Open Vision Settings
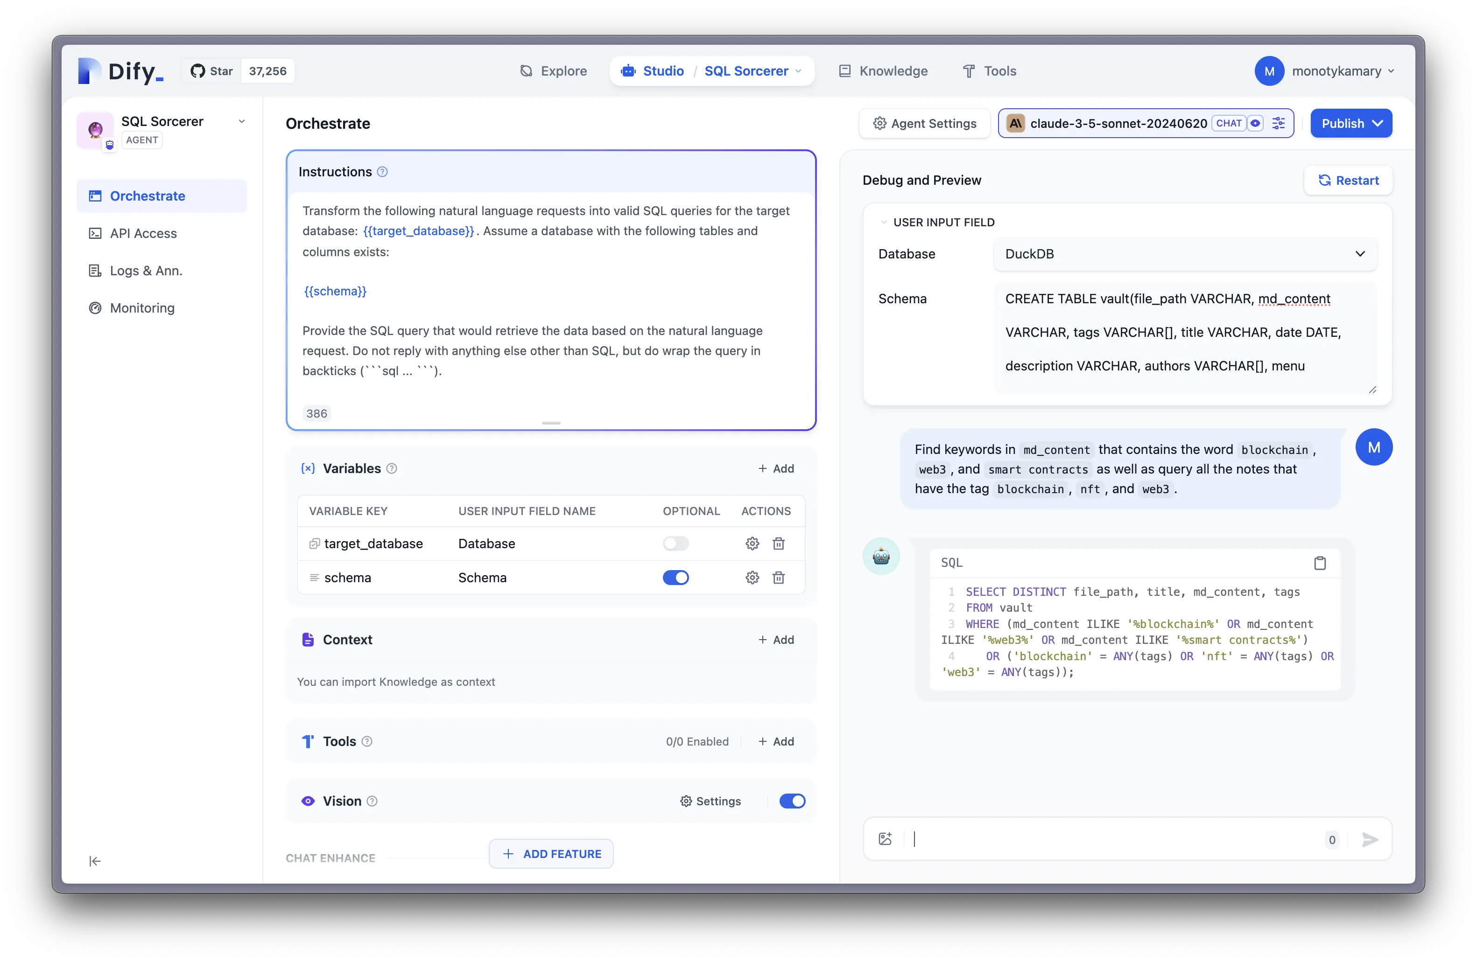This screenshot has height=962, width=1477. (x=710, y=801)
